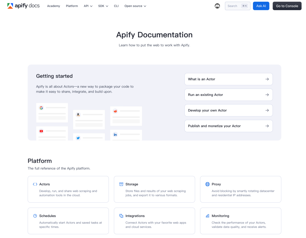Viewport: 306px width, 238px height.
Task: Open the Storage platform card title
Action: coord(132,184)
